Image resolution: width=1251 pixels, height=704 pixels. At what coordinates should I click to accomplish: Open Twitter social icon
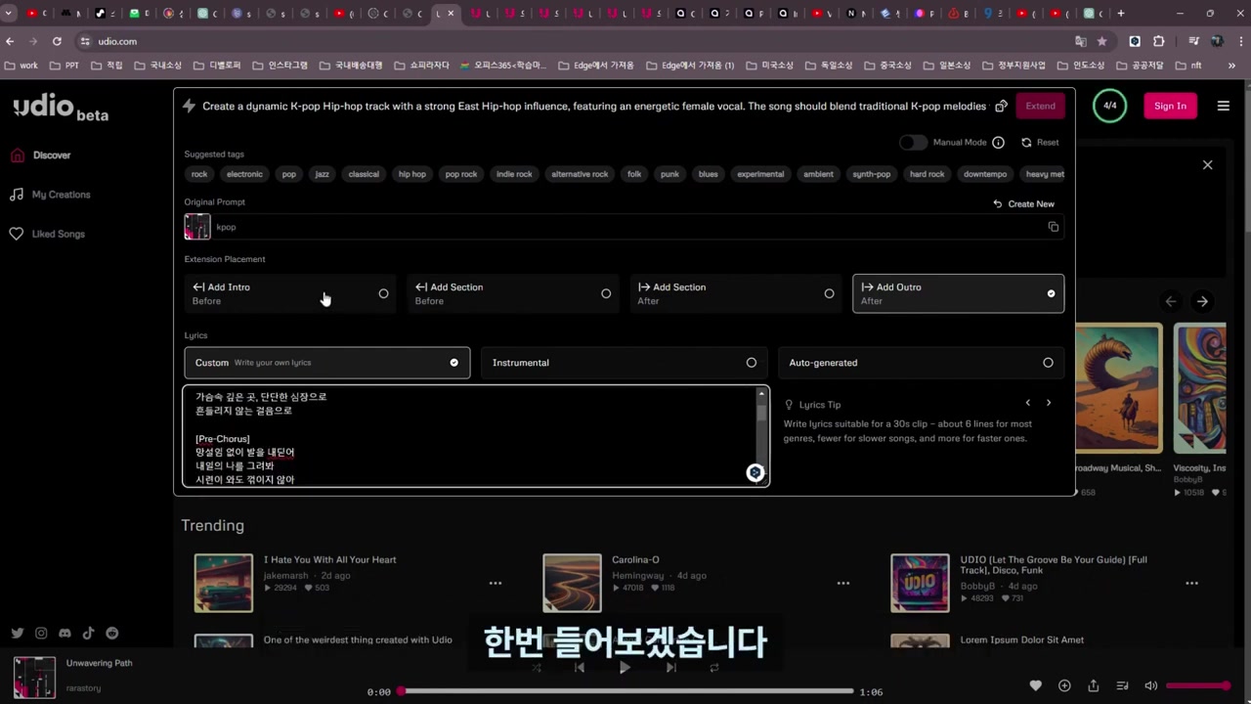(x=18, y=634)
